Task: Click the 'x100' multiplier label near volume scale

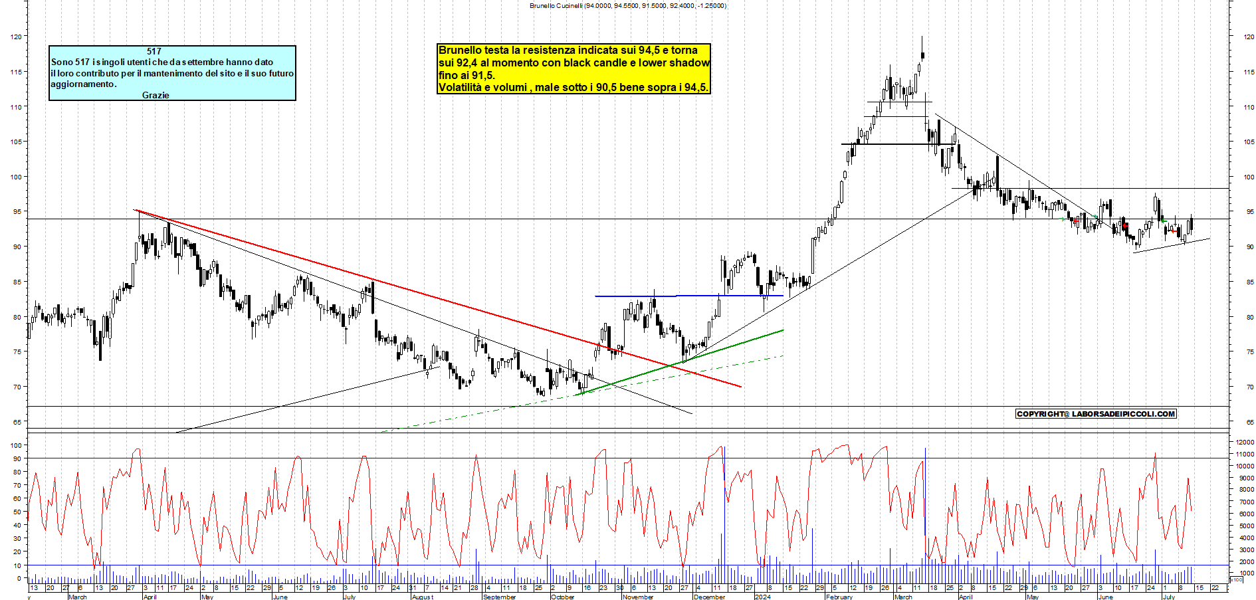Action: [1236, 580]
